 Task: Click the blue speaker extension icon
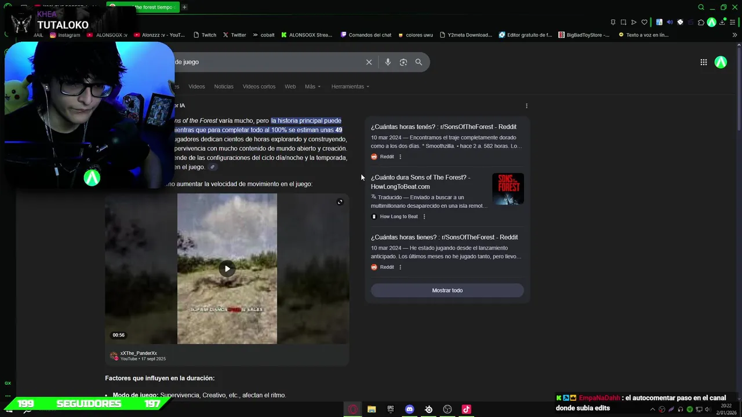[670, 22]
